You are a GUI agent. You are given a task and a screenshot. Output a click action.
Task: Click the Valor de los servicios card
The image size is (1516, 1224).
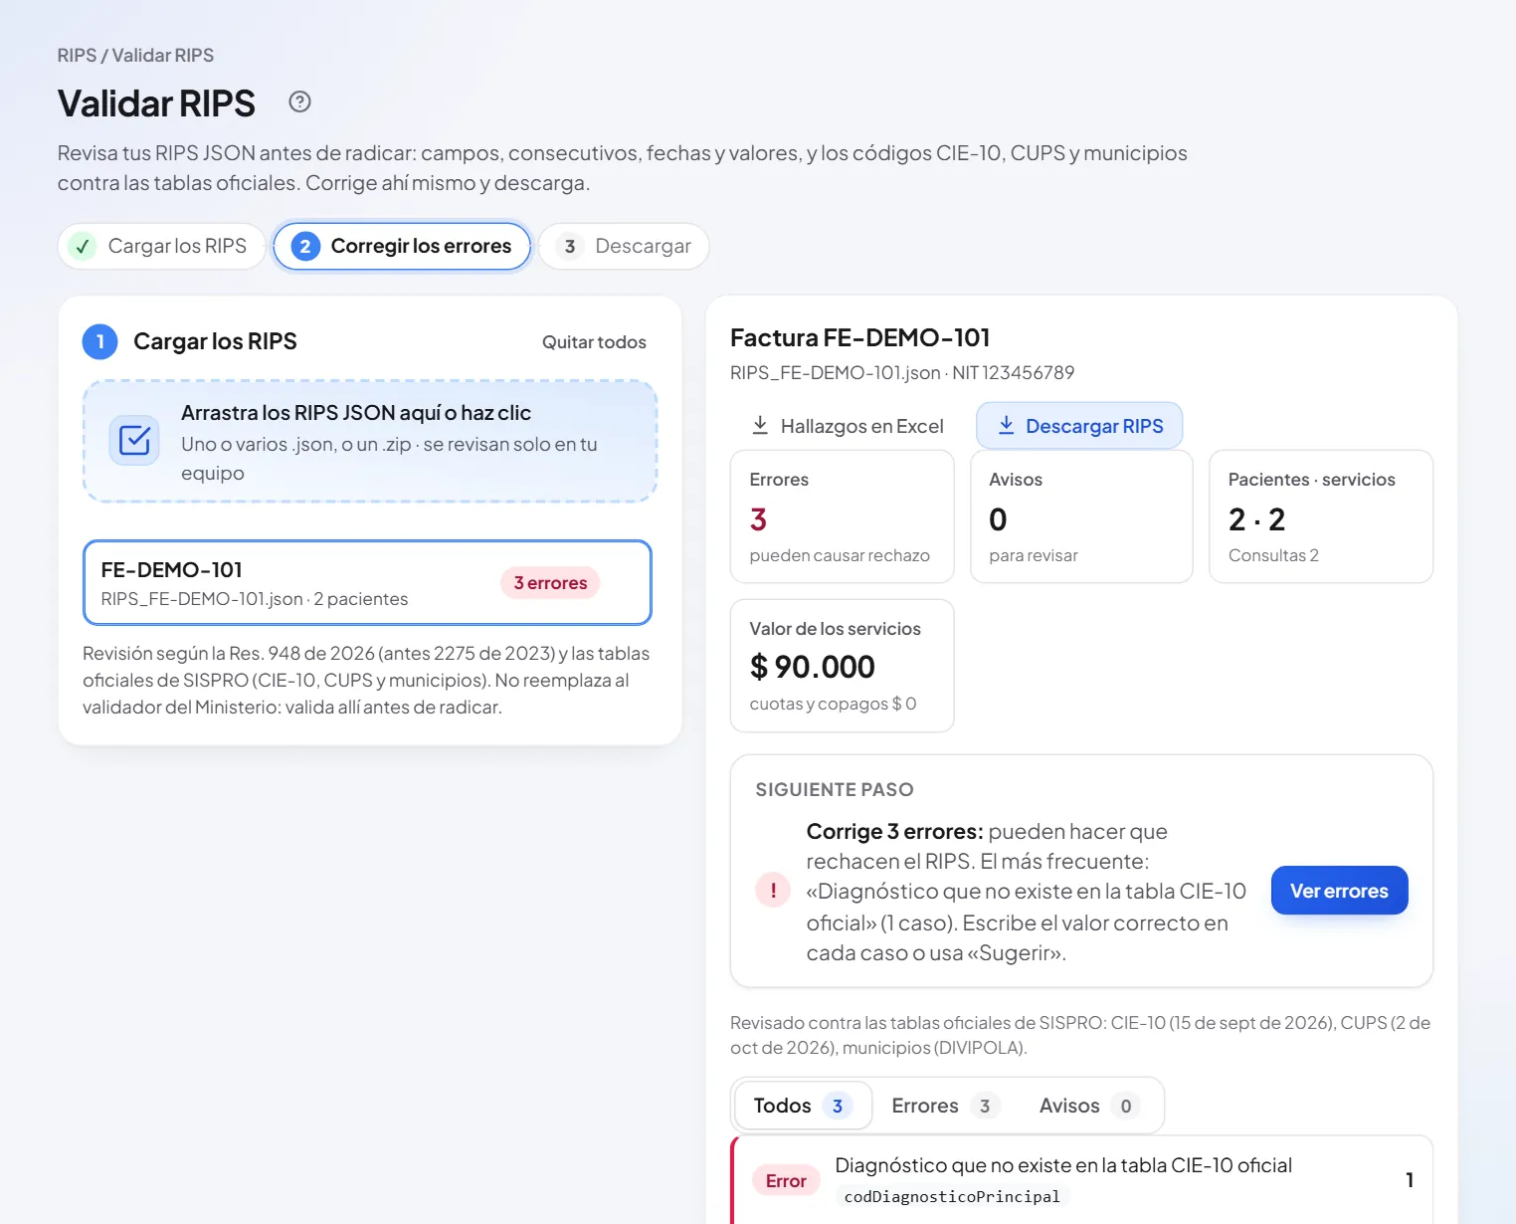[843, 666]
